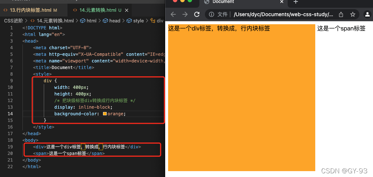Click the 'display: inline-block;' code line
This screenshot has height=177, width=373.
(x=83, y=107)
